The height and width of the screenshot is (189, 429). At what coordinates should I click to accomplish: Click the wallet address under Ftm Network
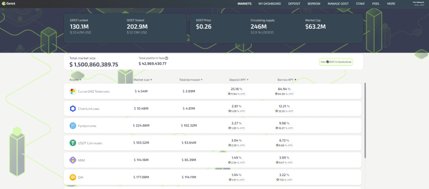[419, 5]
